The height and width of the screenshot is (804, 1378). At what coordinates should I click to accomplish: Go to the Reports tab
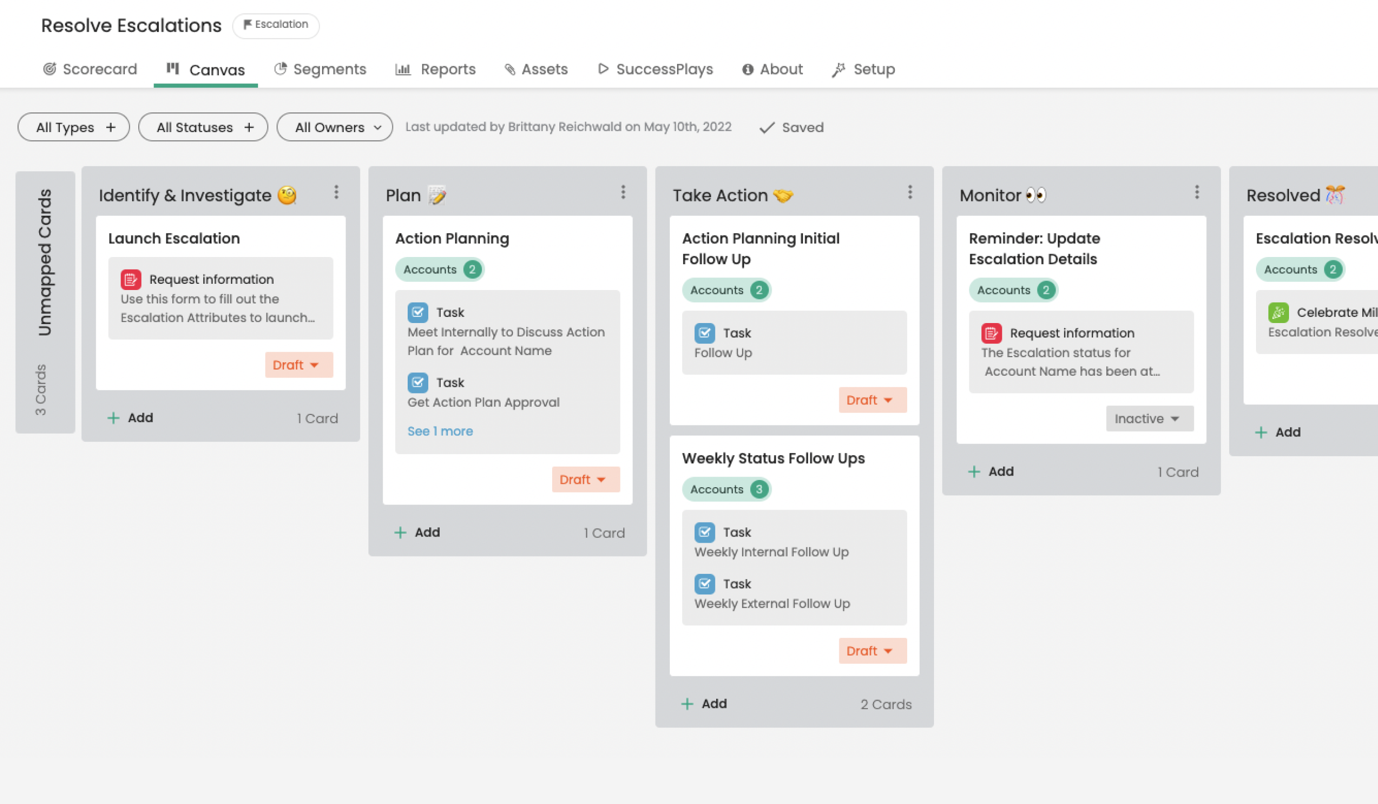(x=435, y=69)
